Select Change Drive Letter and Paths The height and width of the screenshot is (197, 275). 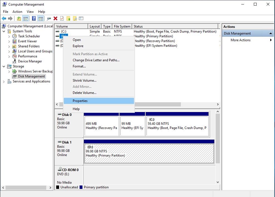pyautogui.click(x=99, y=60)
